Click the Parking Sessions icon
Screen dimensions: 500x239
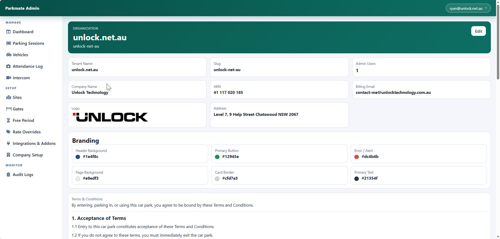point(8,43)
